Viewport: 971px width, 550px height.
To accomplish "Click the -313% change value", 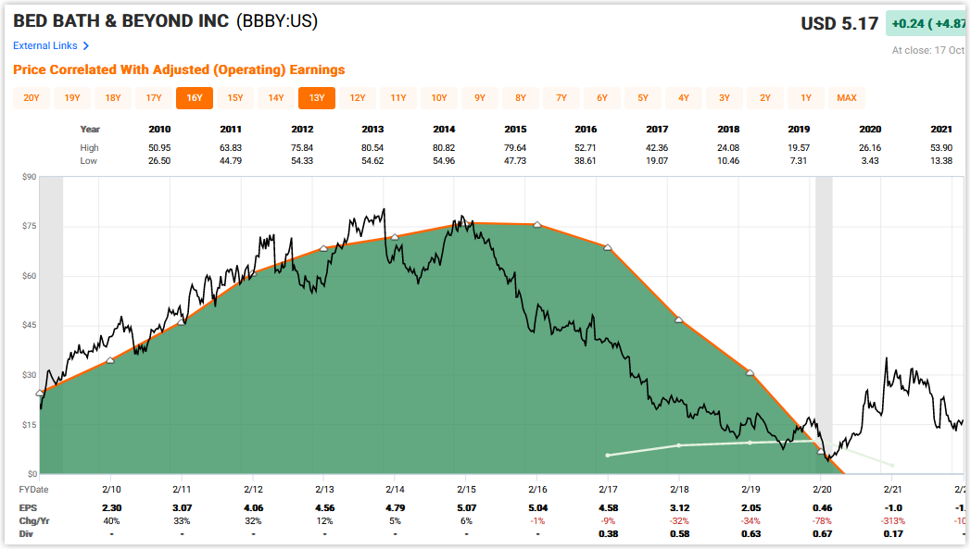I will point(893,521).
